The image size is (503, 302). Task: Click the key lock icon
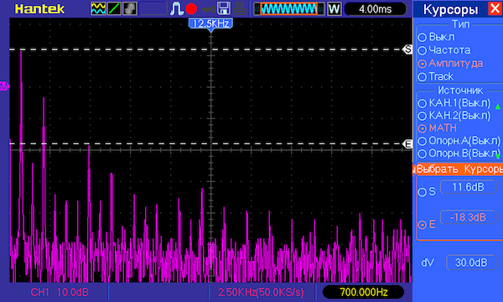click(208, 9)
